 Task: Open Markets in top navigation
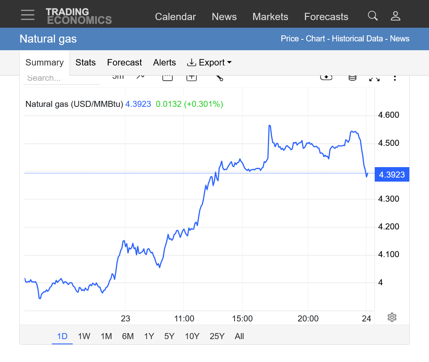coord(270,17)
